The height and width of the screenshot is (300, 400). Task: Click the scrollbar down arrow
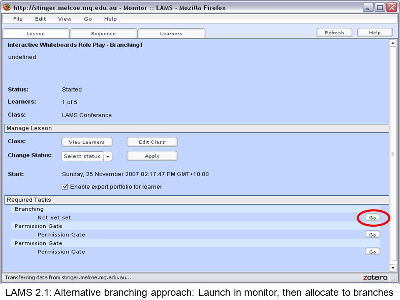tap(392, 268)
